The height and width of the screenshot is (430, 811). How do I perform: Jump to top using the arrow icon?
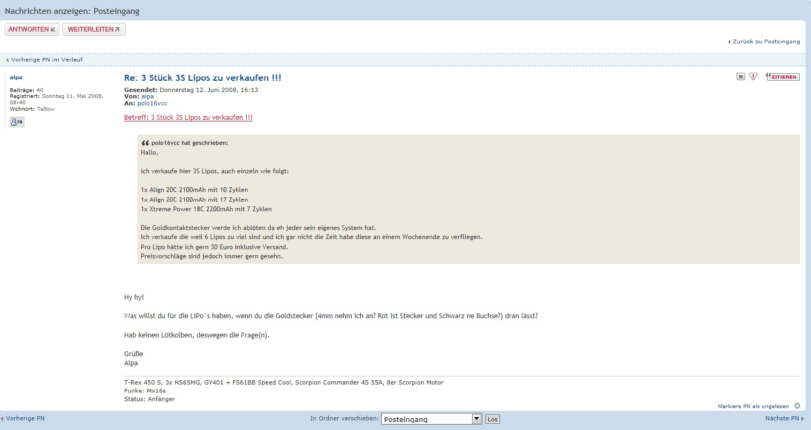[797, 406]
